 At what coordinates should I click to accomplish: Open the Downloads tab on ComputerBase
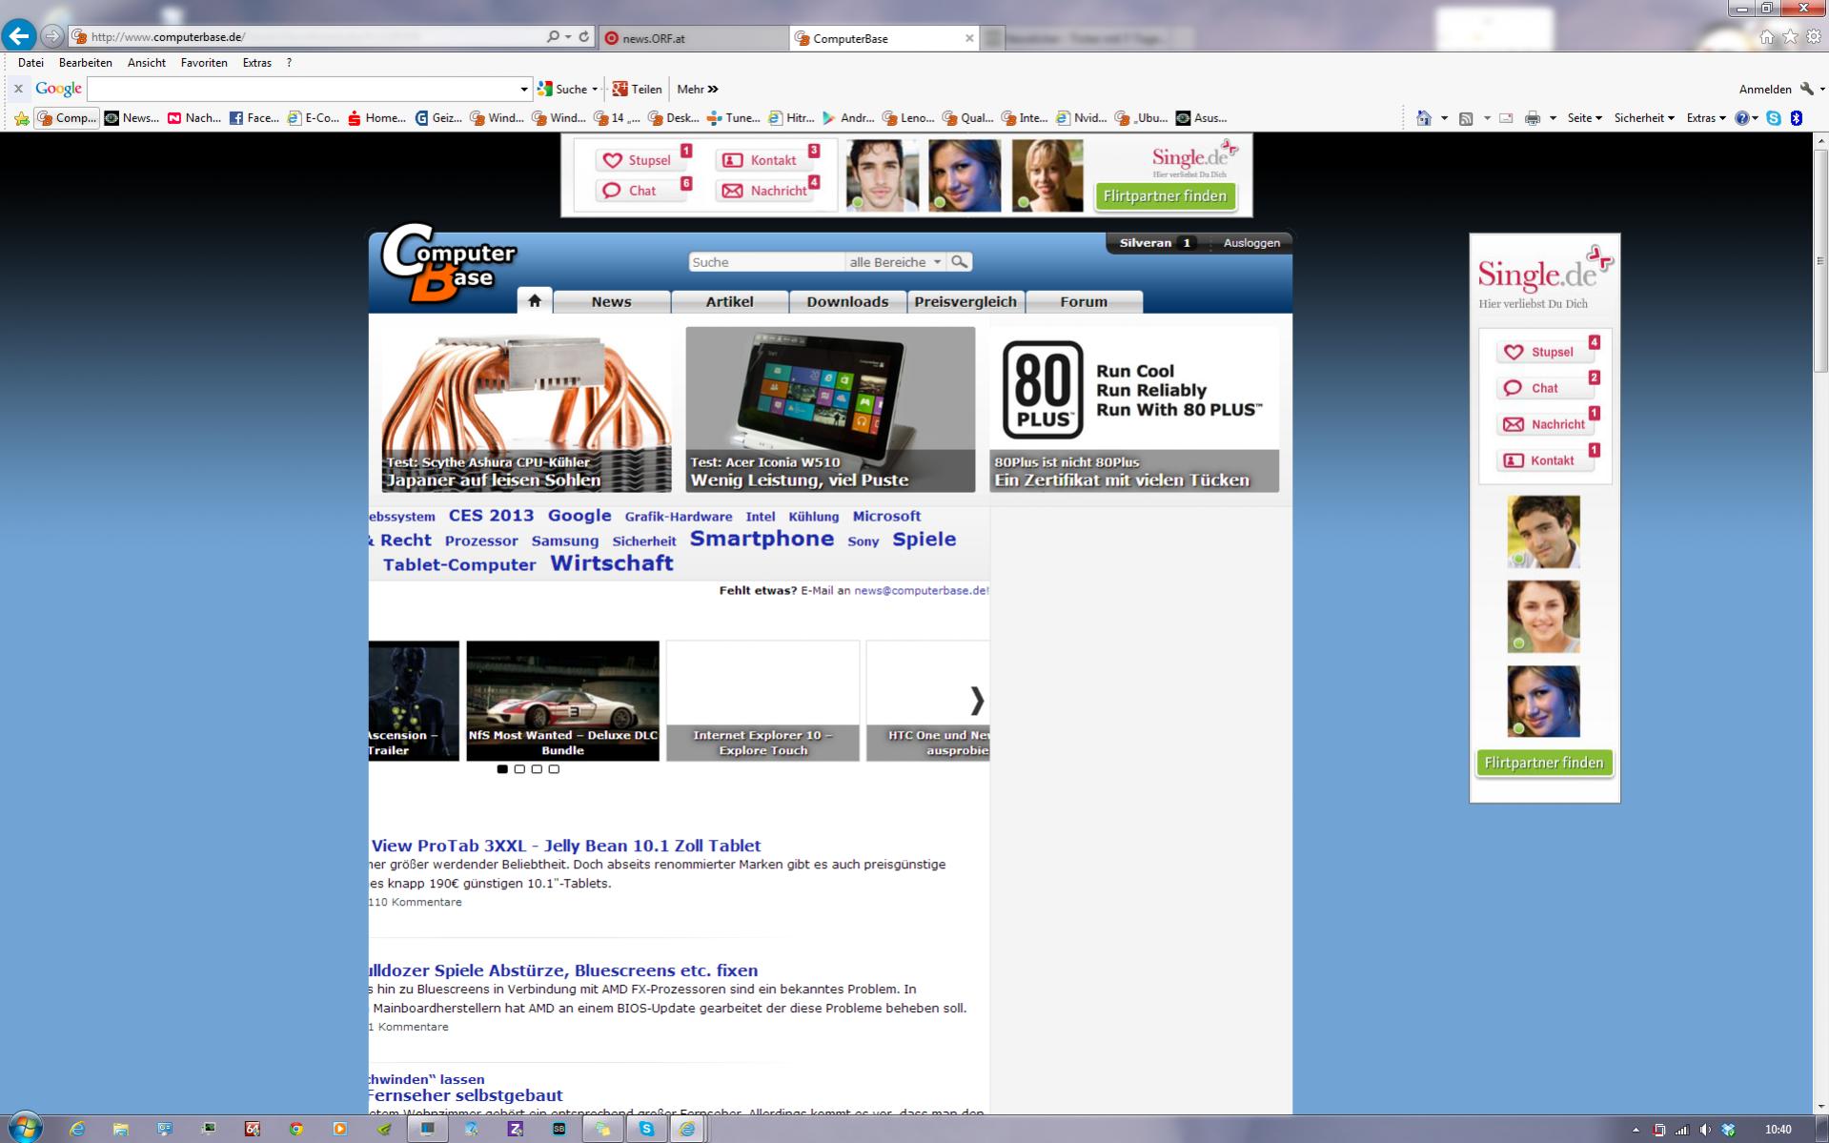point(847,301)
